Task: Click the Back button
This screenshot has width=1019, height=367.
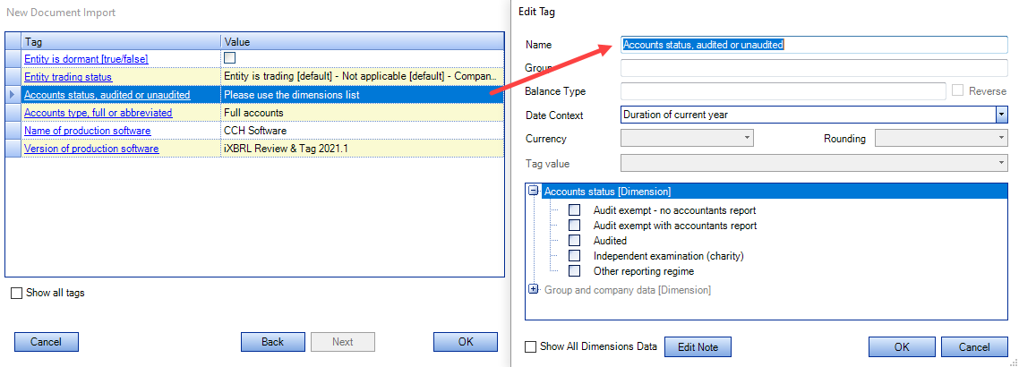Action: [x=273, y=342]
